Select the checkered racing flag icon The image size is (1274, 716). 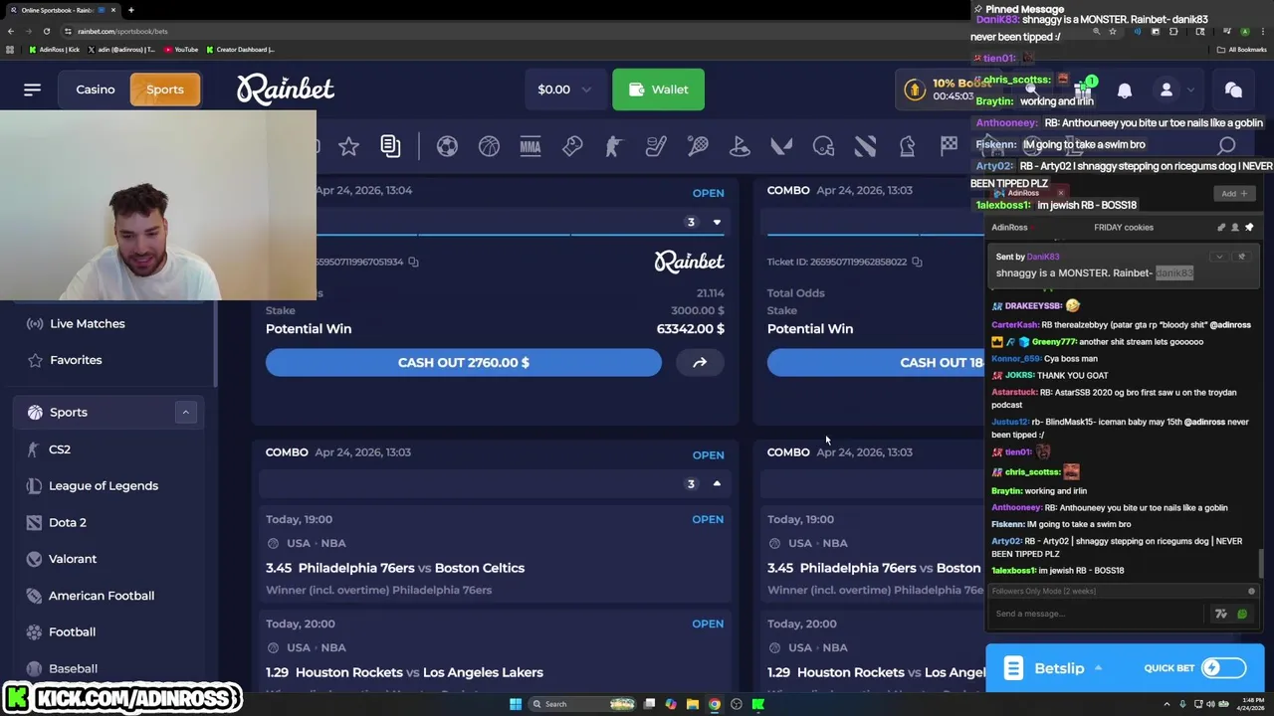[949, 147]
